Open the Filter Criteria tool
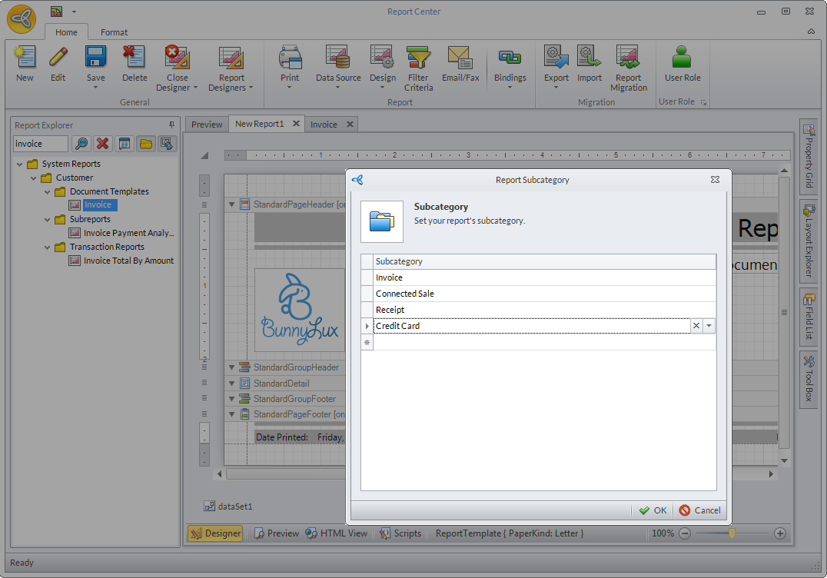Image resolution: width=827 pixels, height=578 pixels. point(418,58)
